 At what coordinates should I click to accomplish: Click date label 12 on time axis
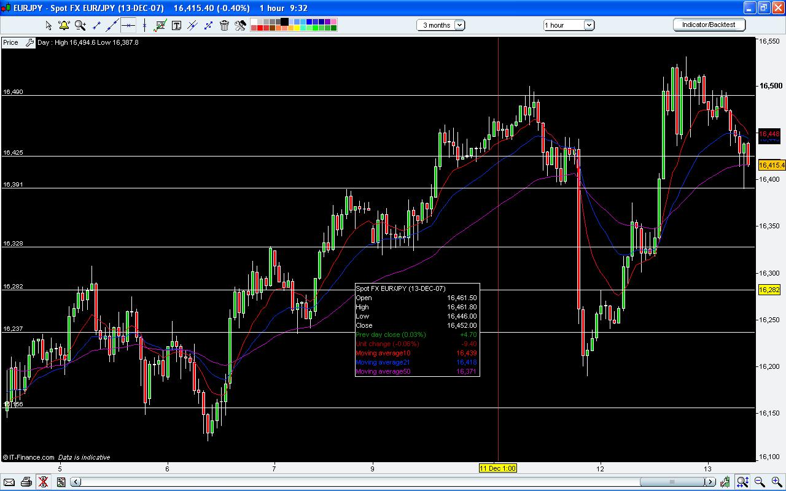tap(601, 468)
